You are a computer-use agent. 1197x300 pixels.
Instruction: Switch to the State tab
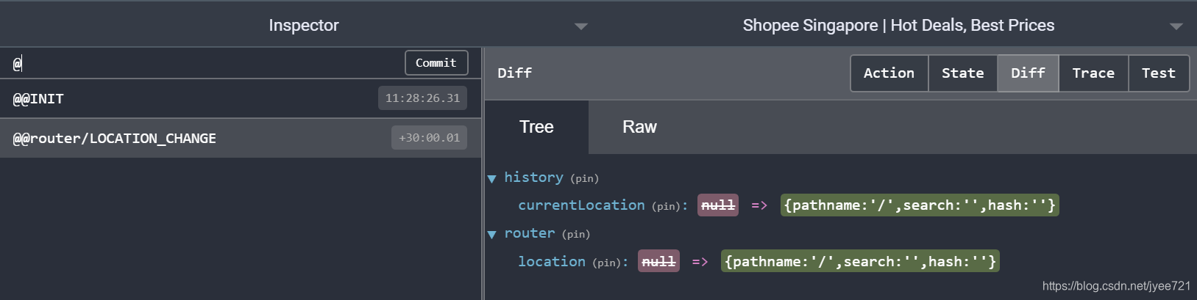[962, 73]
